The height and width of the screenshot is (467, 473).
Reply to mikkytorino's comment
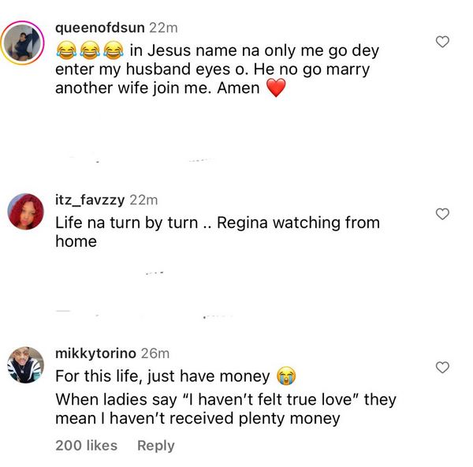pyautogui.click(x=155, y=446)
